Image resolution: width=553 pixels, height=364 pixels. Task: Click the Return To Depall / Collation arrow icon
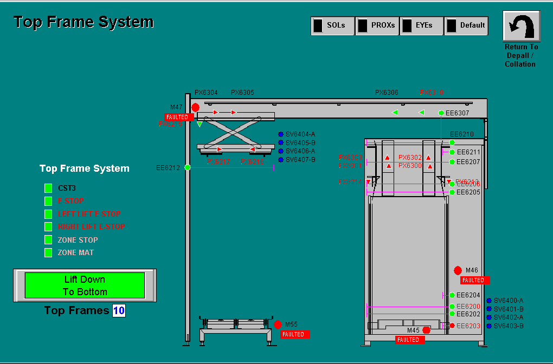(521, 25)
